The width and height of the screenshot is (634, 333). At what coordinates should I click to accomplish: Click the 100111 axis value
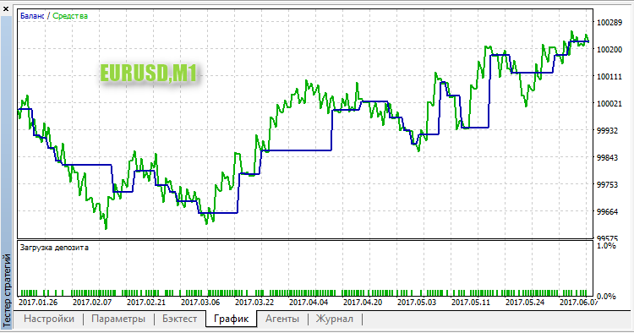click(x=609, y=77)
